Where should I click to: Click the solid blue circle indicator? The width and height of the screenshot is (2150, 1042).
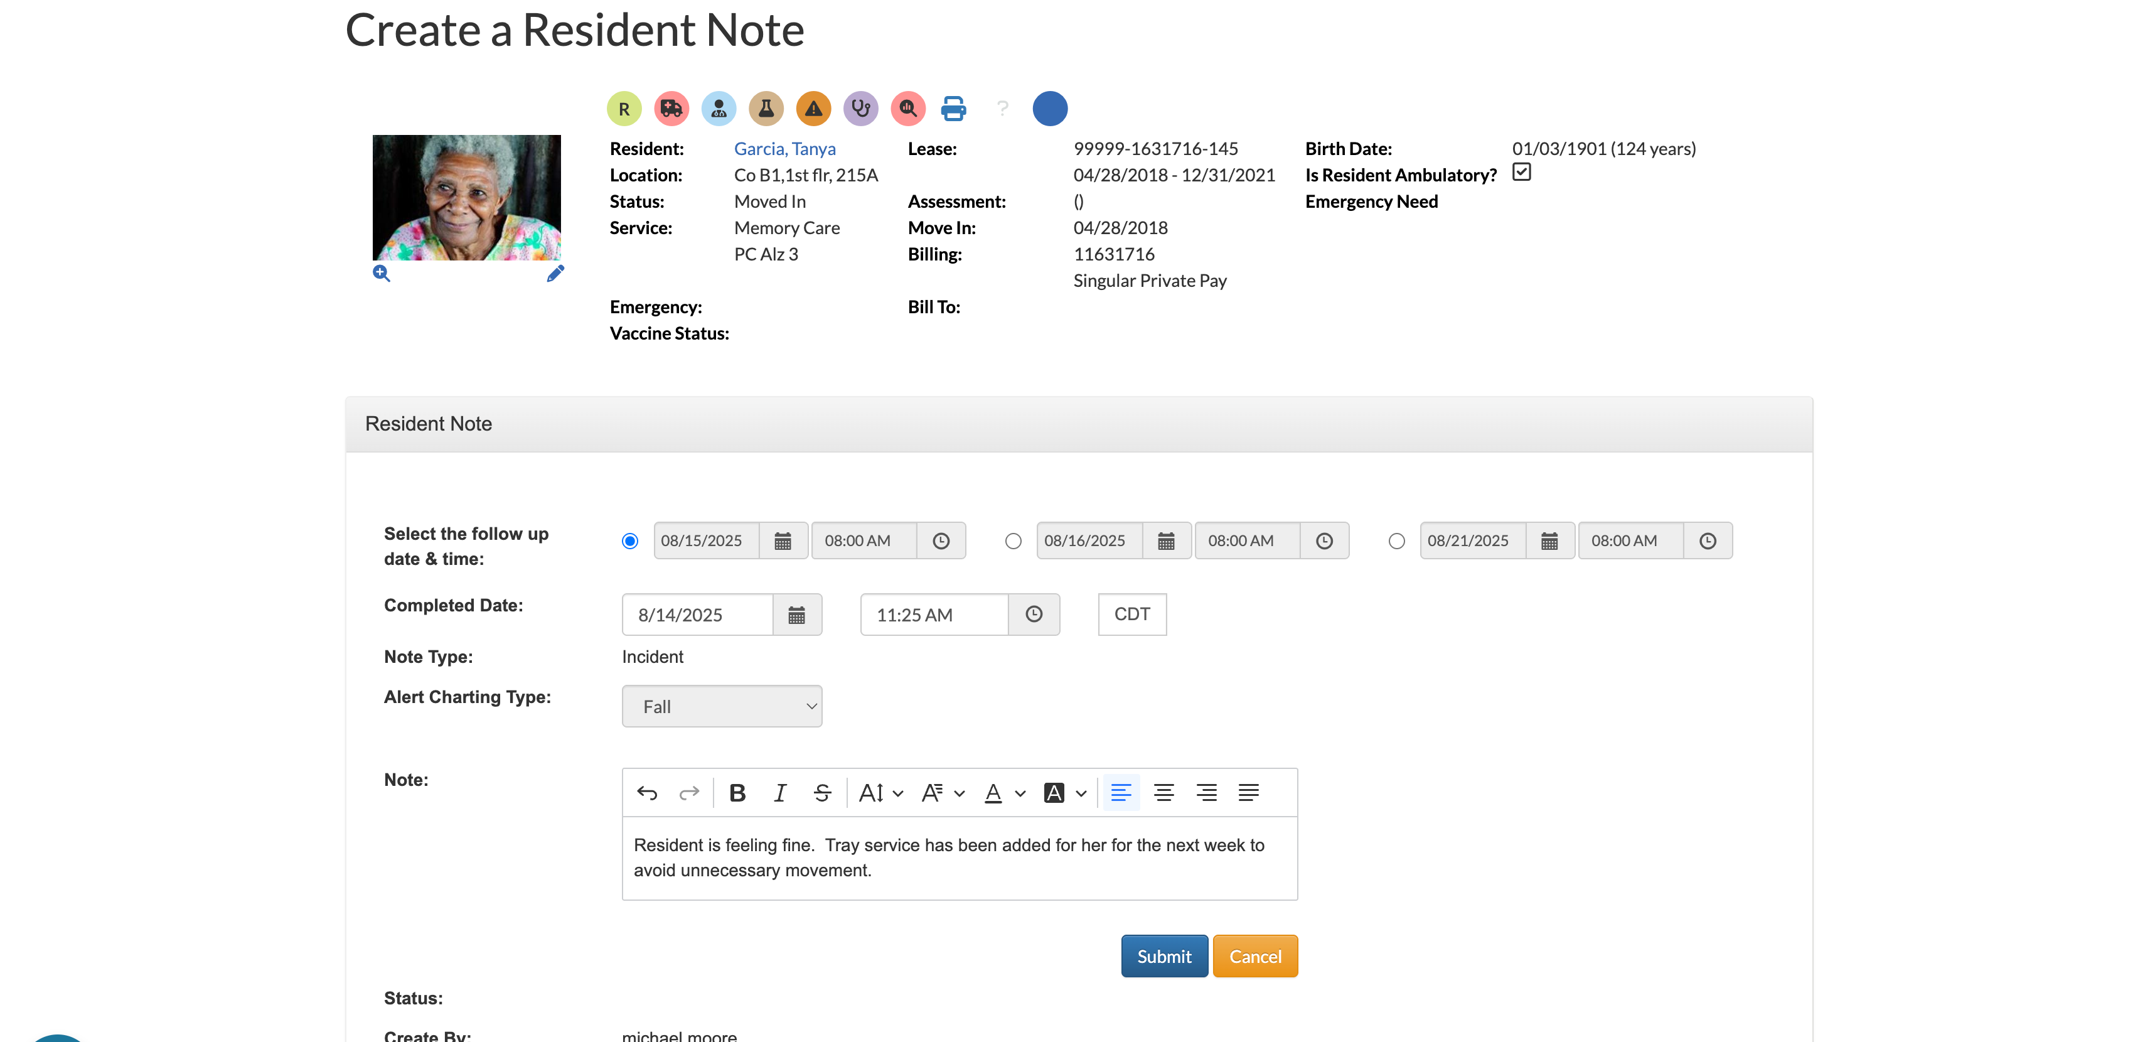click(x=1049, y=109)
